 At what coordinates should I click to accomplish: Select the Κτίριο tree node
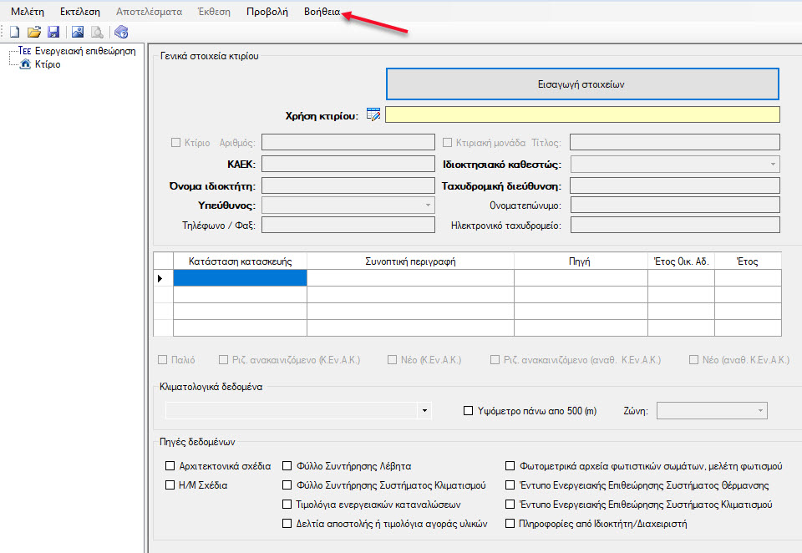(48, 64)
